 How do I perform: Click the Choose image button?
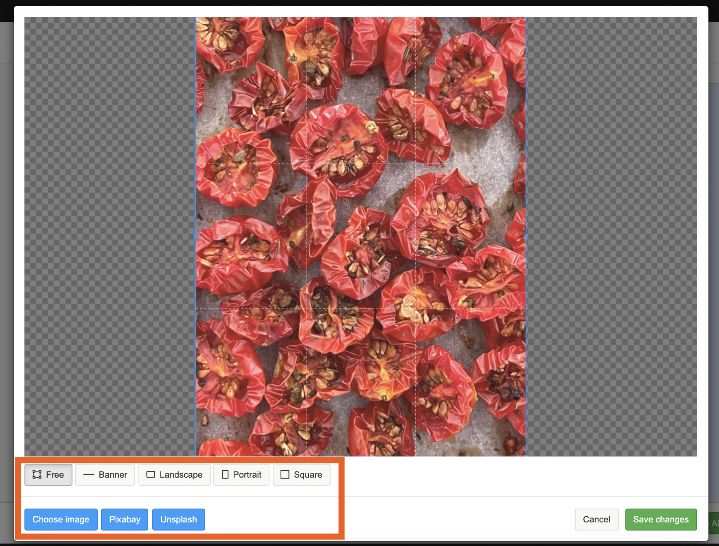pyautogui.click(x=61, y=520)
